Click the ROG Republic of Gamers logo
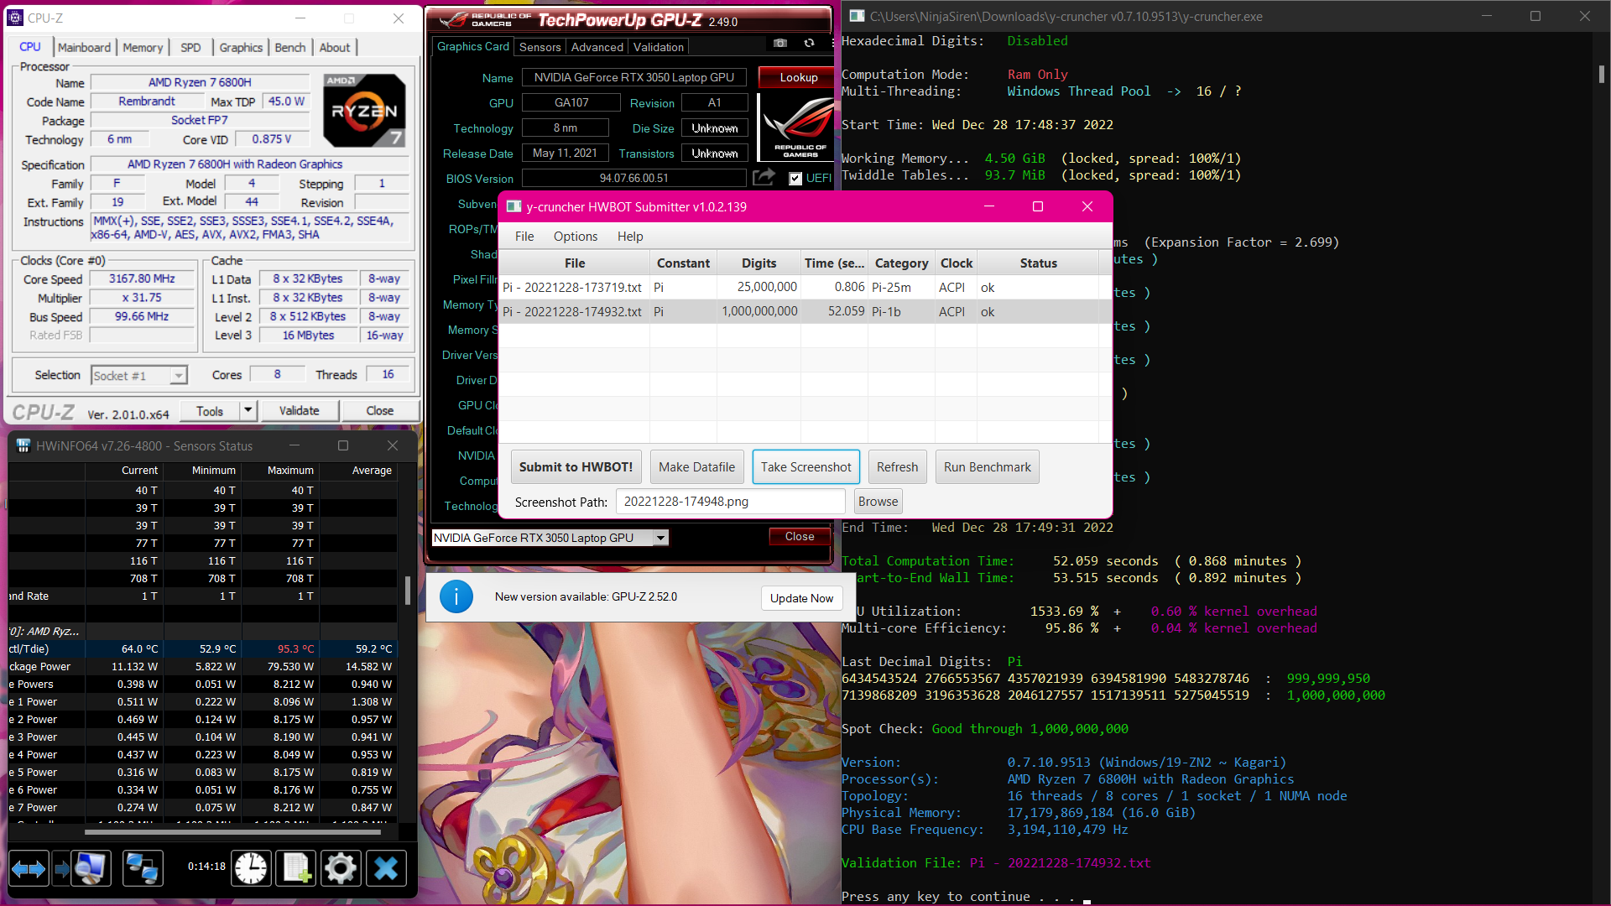 tap(796, 126)
